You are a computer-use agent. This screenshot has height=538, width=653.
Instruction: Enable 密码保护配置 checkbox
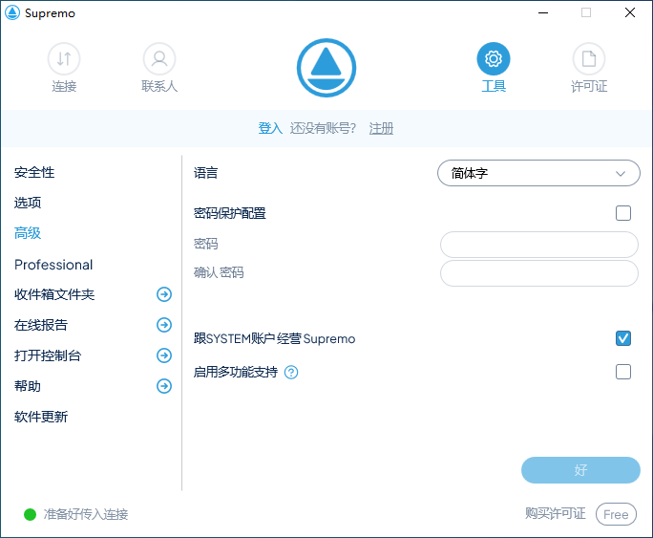[623, 213]
